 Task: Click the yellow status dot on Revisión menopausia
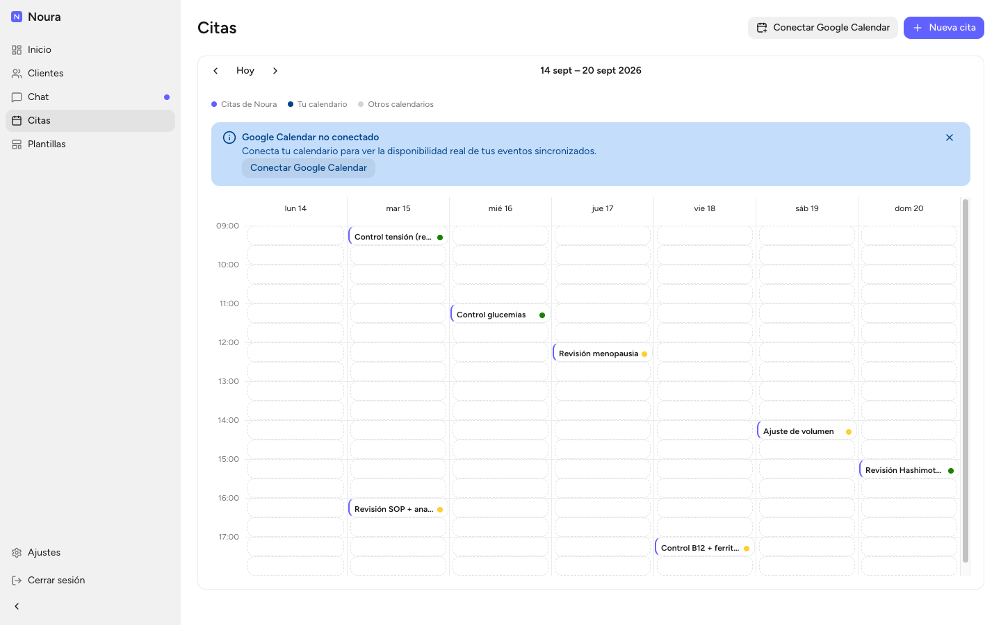[644, 354]
